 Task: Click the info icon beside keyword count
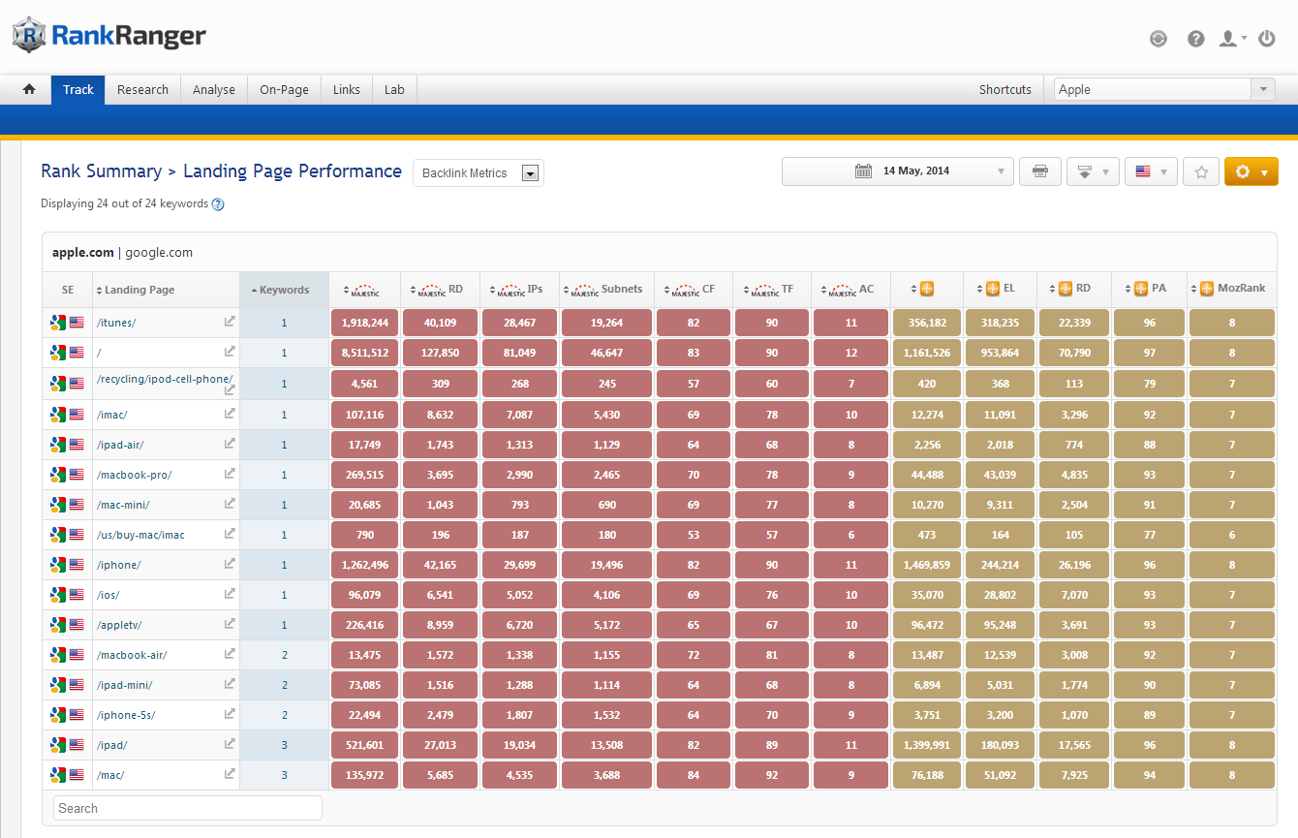pyautogui.click(x=218, y=204)
